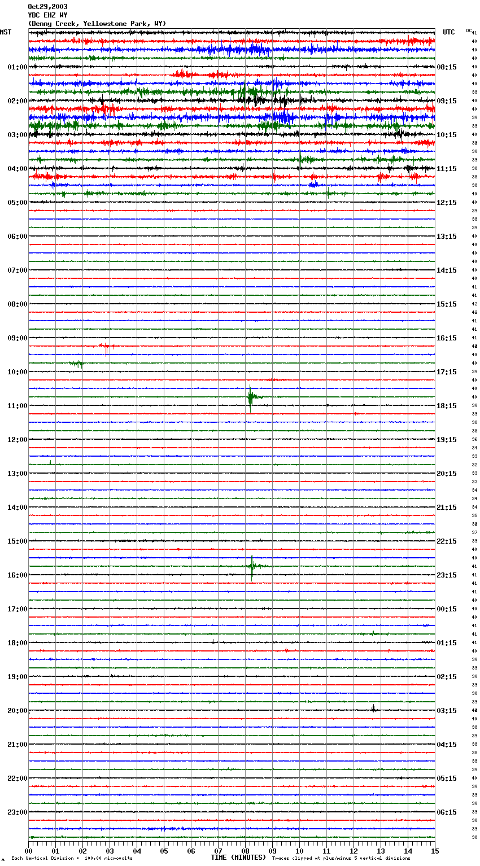Click the 14:15 UTC time label

tap(447, 270)
